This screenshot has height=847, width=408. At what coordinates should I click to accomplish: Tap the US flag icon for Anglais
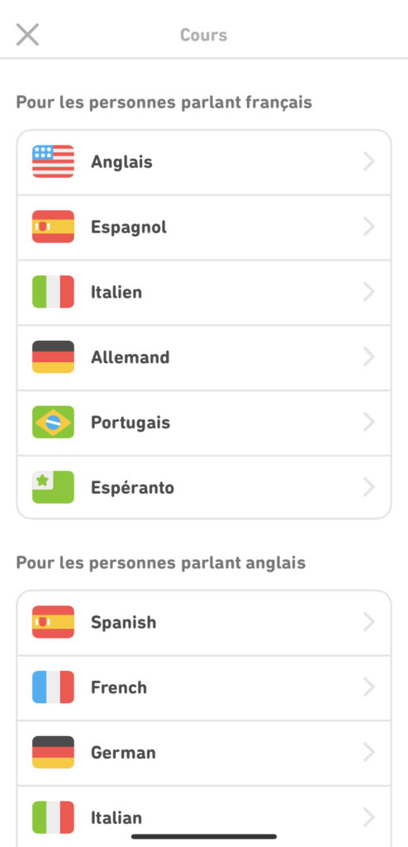[x=53, y=161]
